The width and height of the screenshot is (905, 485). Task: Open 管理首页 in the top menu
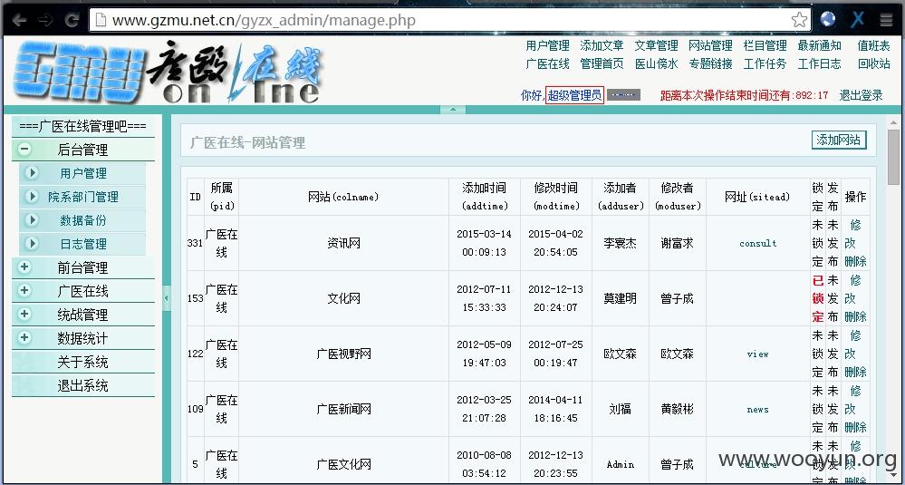pyautogui.click(x=602, y=64)
